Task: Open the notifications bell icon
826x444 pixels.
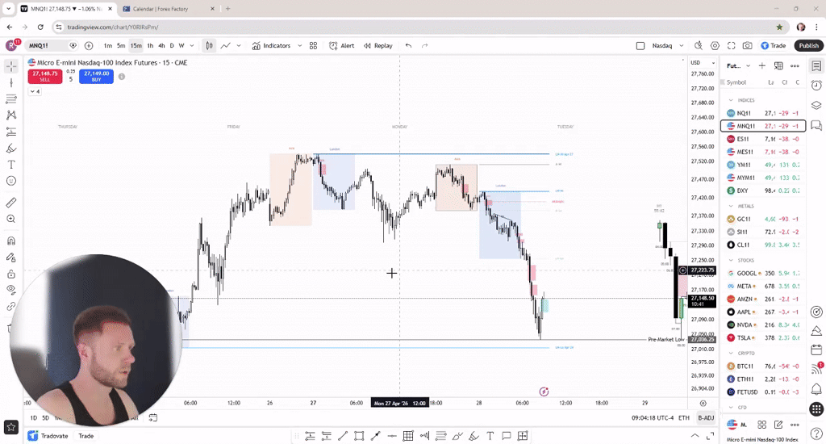Action: pyautogui.click(x=816, y=389)
